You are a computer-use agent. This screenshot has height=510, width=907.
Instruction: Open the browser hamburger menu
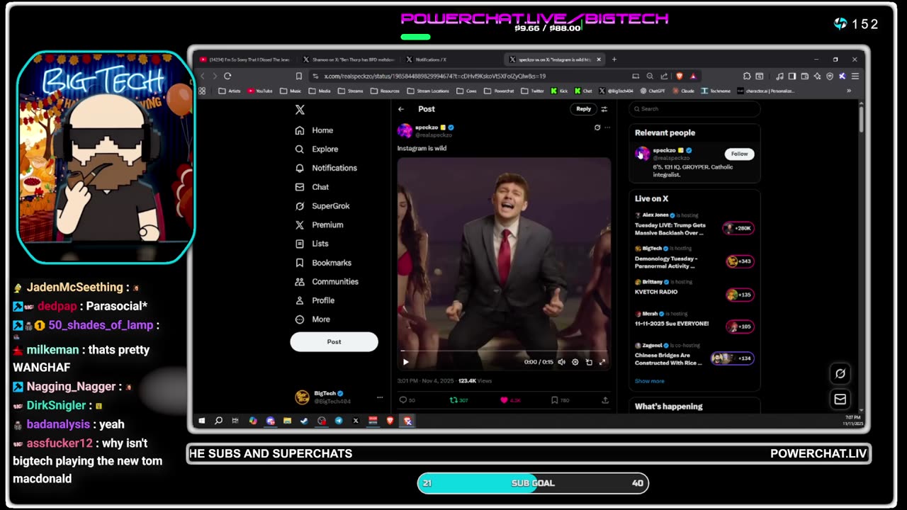[855, 76]
